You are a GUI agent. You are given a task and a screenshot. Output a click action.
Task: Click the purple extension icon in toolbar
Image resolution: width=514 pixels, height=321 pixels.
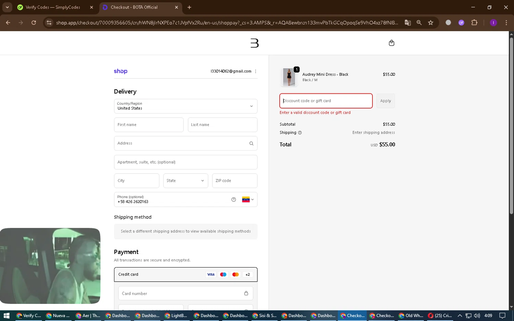point(461,23)
